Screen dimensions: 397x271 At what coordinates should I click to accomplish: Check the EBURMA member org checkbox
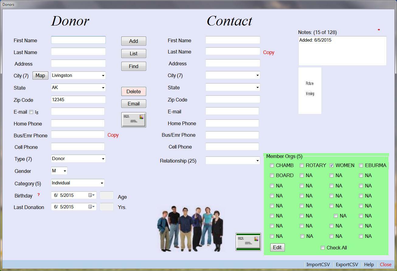[x=361, y=166]
